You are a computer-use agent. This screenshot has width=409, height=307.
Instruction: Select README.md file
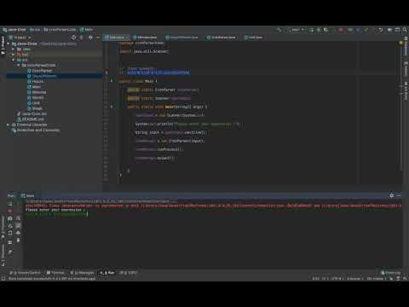click(31, 119)
